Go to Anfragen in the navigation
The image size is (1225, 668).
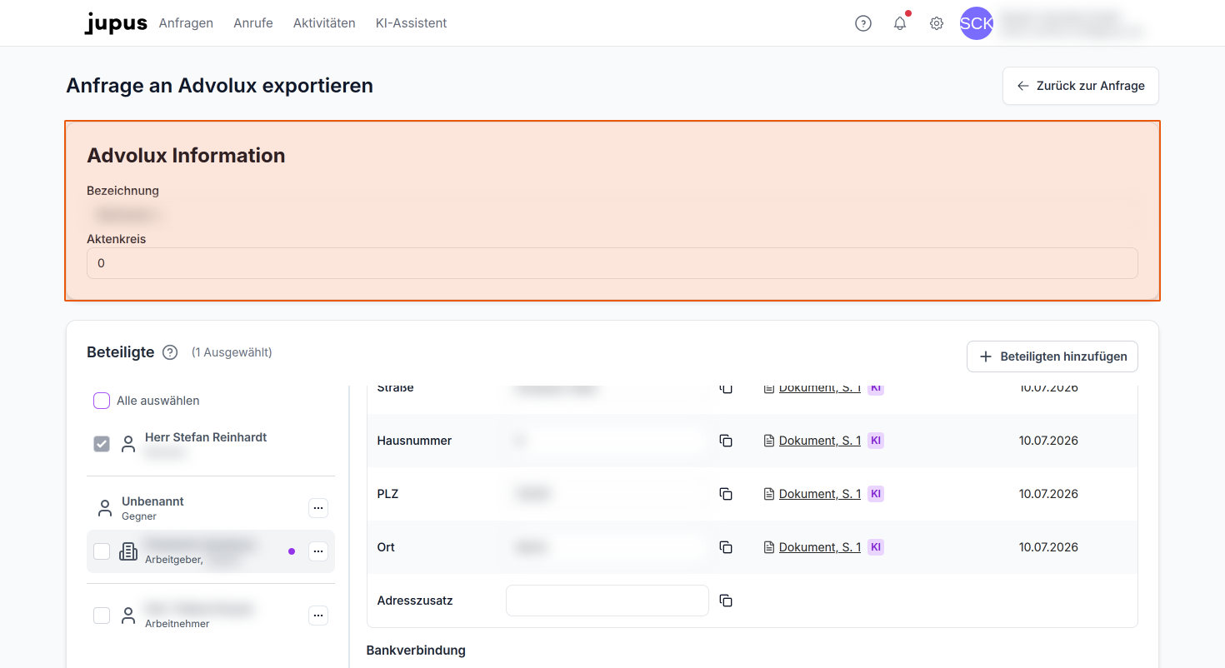click(x=186, y=23)
